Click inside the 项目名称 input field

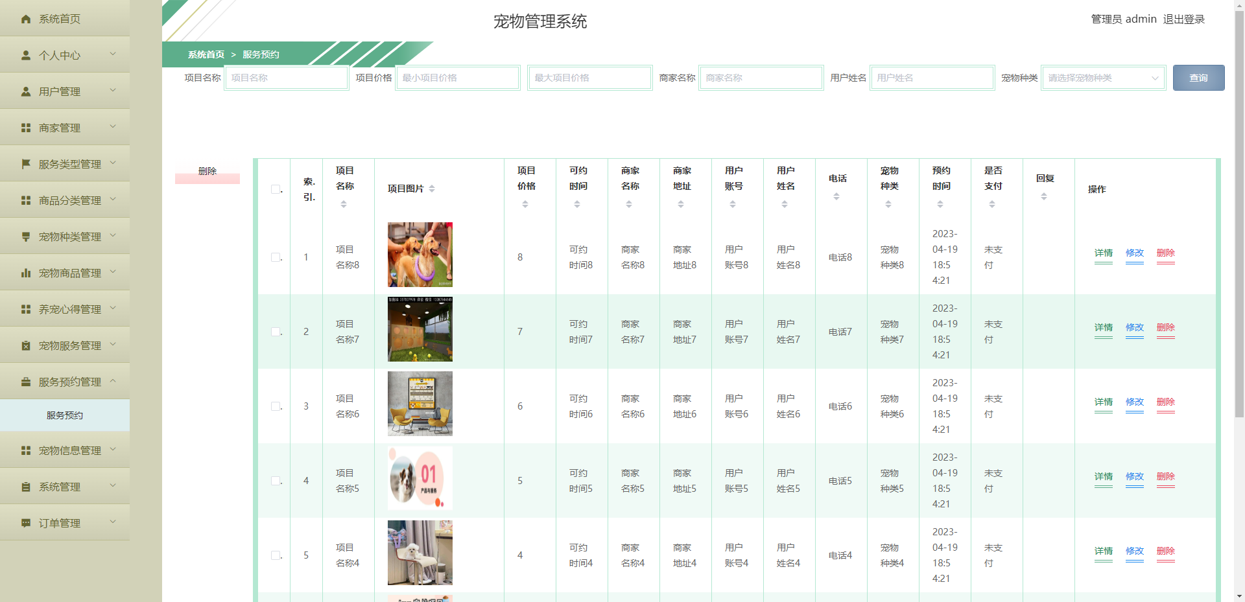(287, 78)
